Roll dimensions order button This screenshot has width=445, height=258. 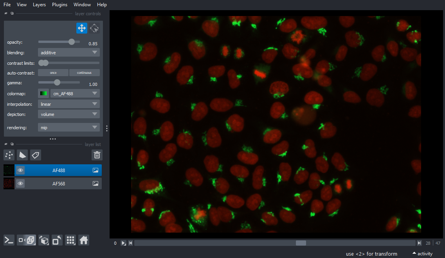coord(44,240)
